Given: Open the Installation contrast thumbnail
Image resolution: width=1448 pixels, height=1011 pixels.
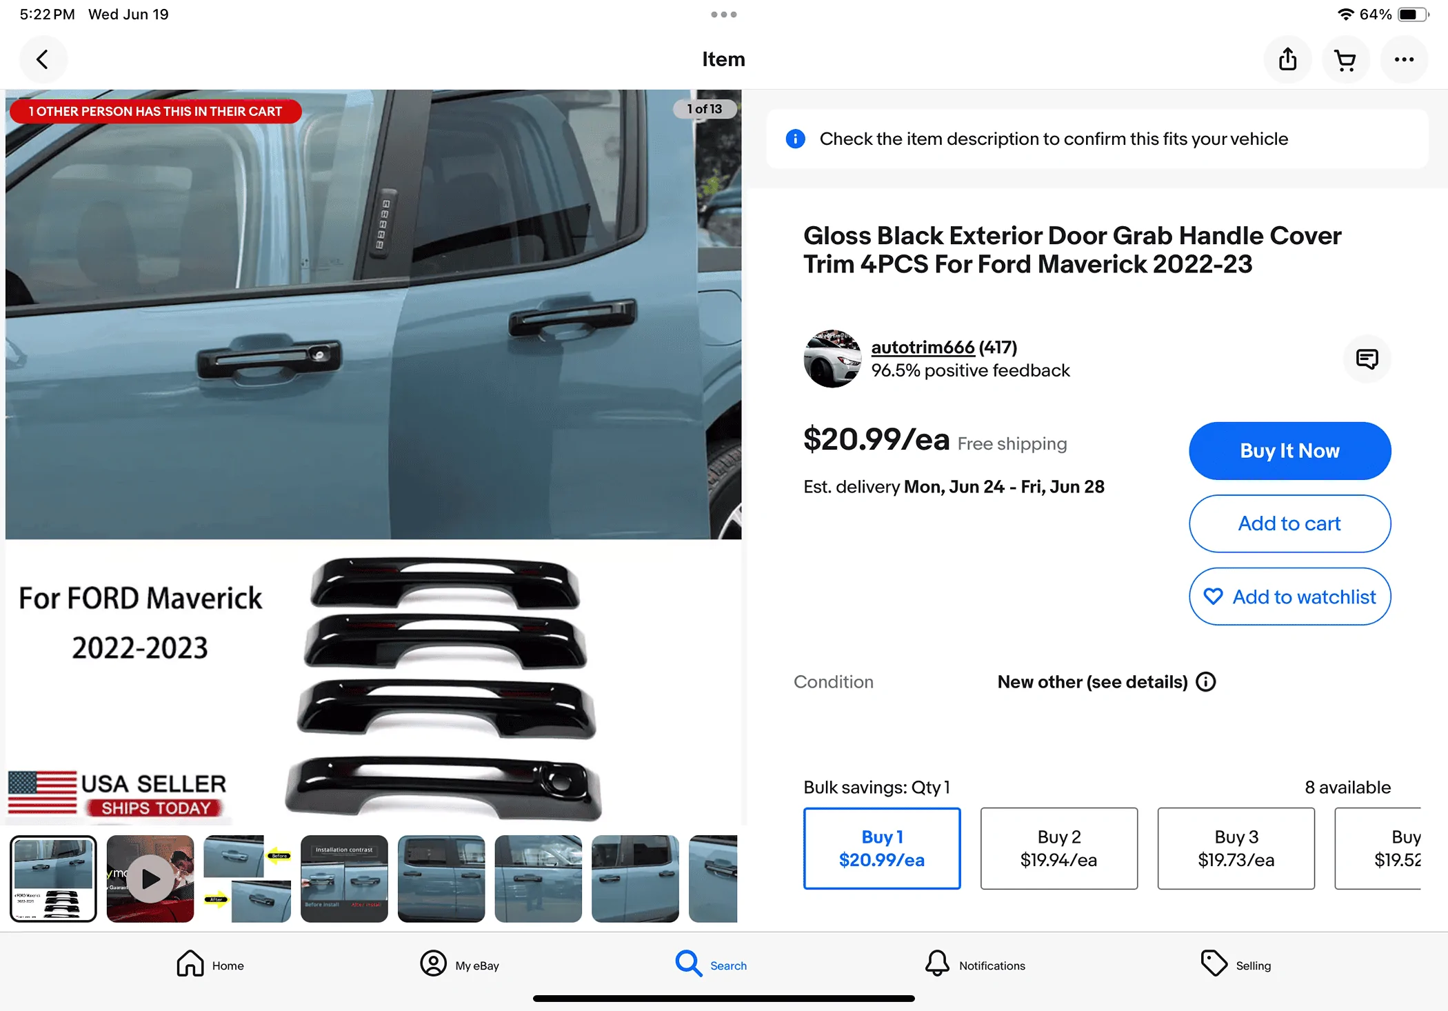Looking at the screenshot, I should (344, 879).
